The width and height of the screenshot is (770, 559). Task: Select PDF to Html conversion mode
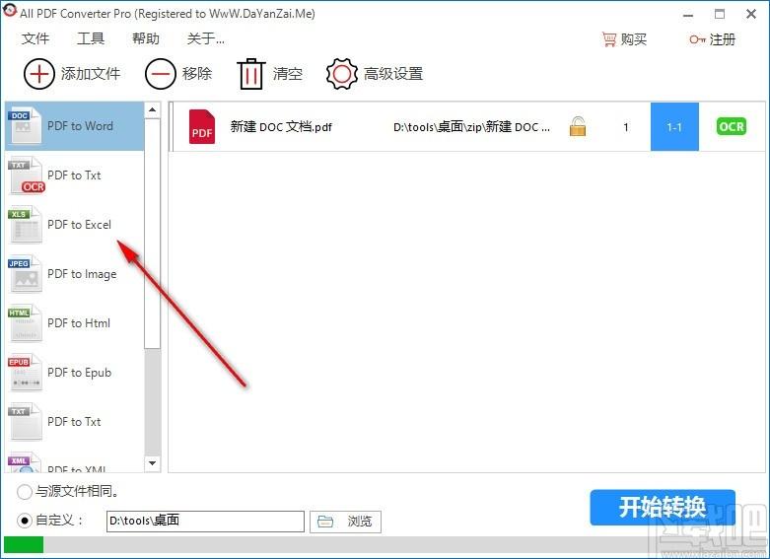tap(75, 323)
